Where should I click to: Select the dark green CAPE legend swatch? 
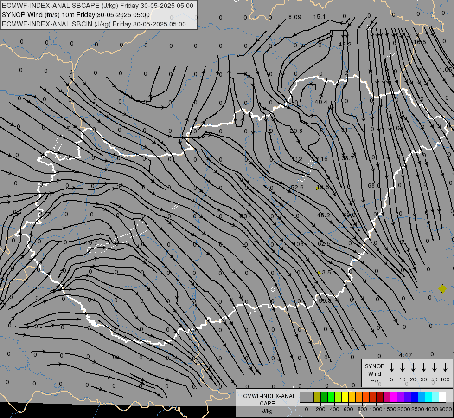pyautogui.click(x=324, y=397)
